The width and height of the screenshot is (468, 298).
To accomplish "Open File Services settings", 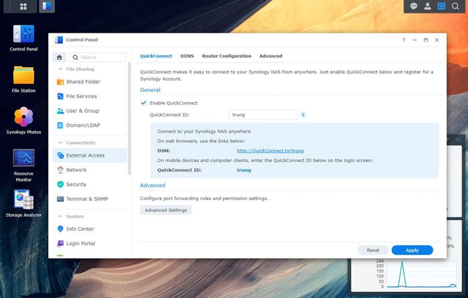I will click(x=90, y=96).
